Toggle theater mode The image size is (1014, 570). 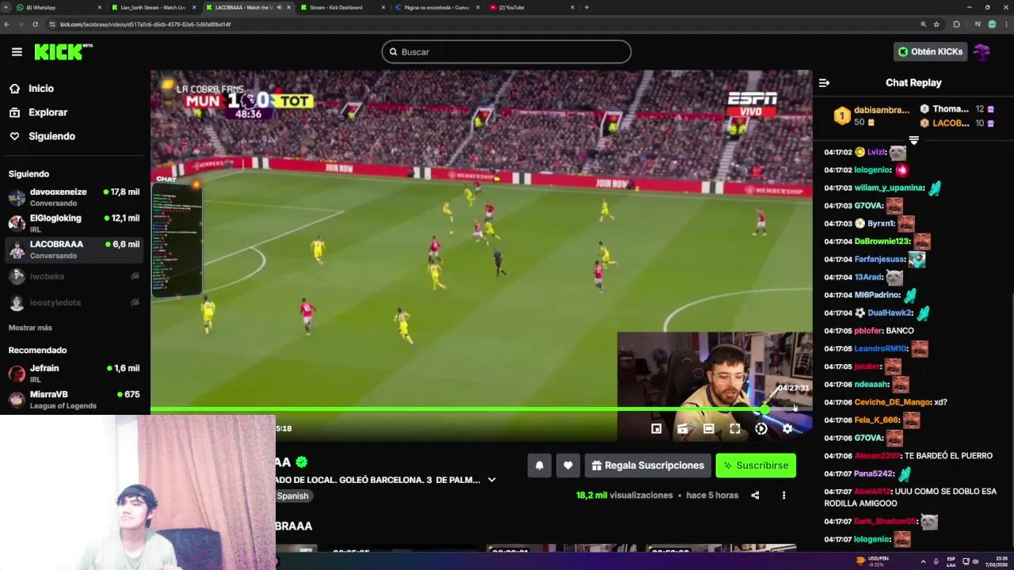[x=708, y=428]
